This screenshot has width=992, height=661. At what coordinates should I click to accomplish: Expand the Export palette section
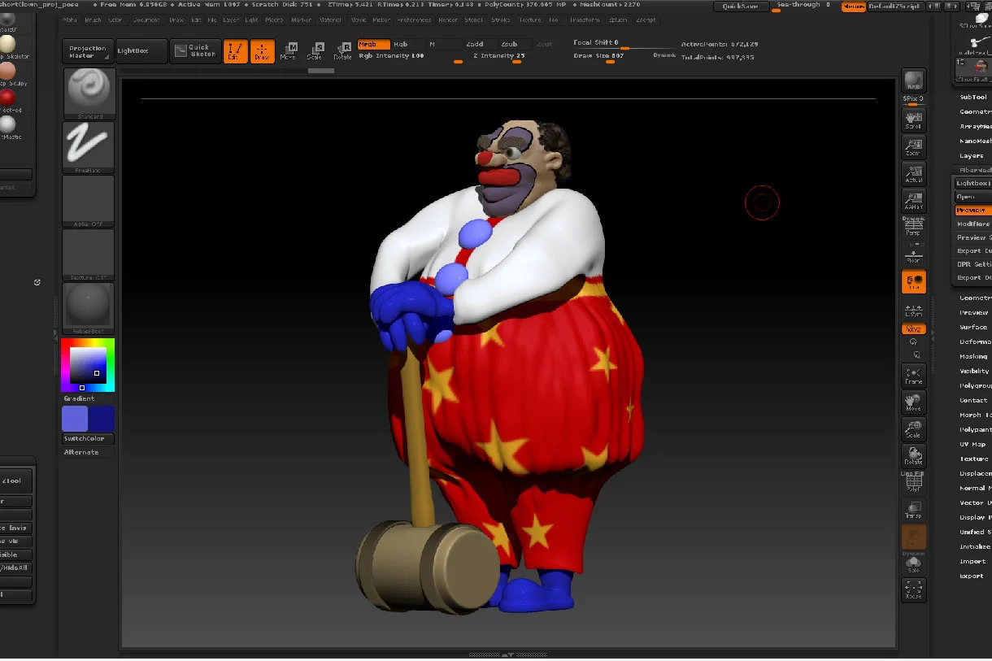coord(972,576)
